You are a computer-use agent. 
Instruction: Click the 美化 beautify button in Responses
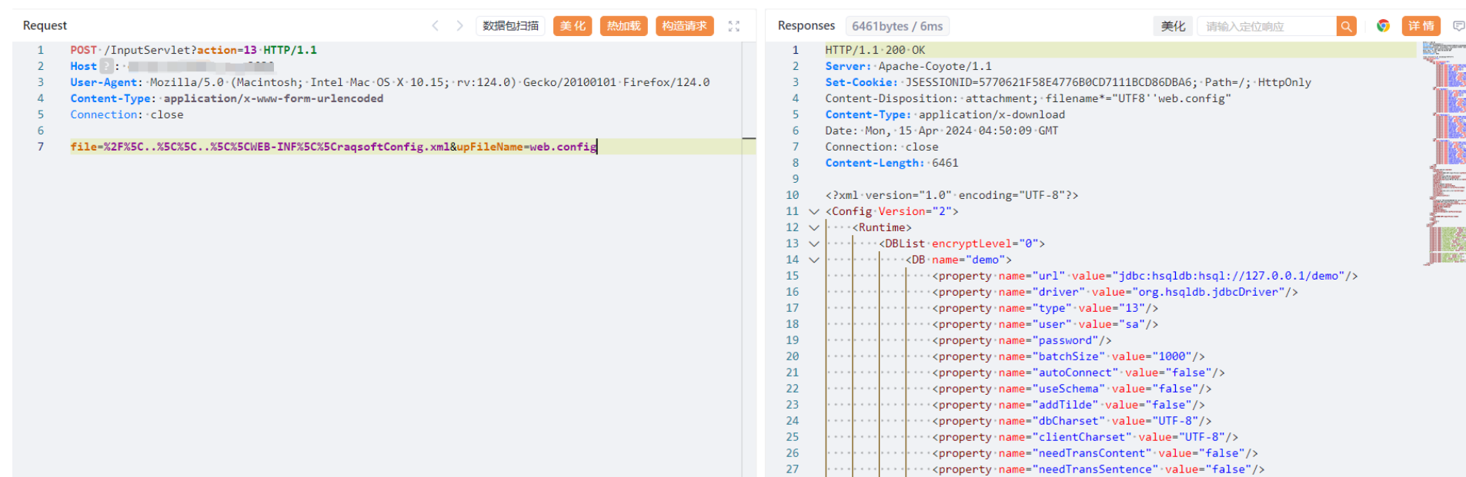tap(1173, 26)
